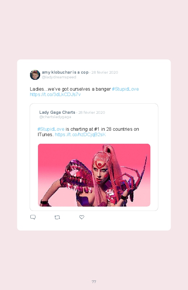The height and width of the screenshot is (290, 188).
Task: Follow the t.co/hzDCjqB2sK link
Action: click(80, 134)
